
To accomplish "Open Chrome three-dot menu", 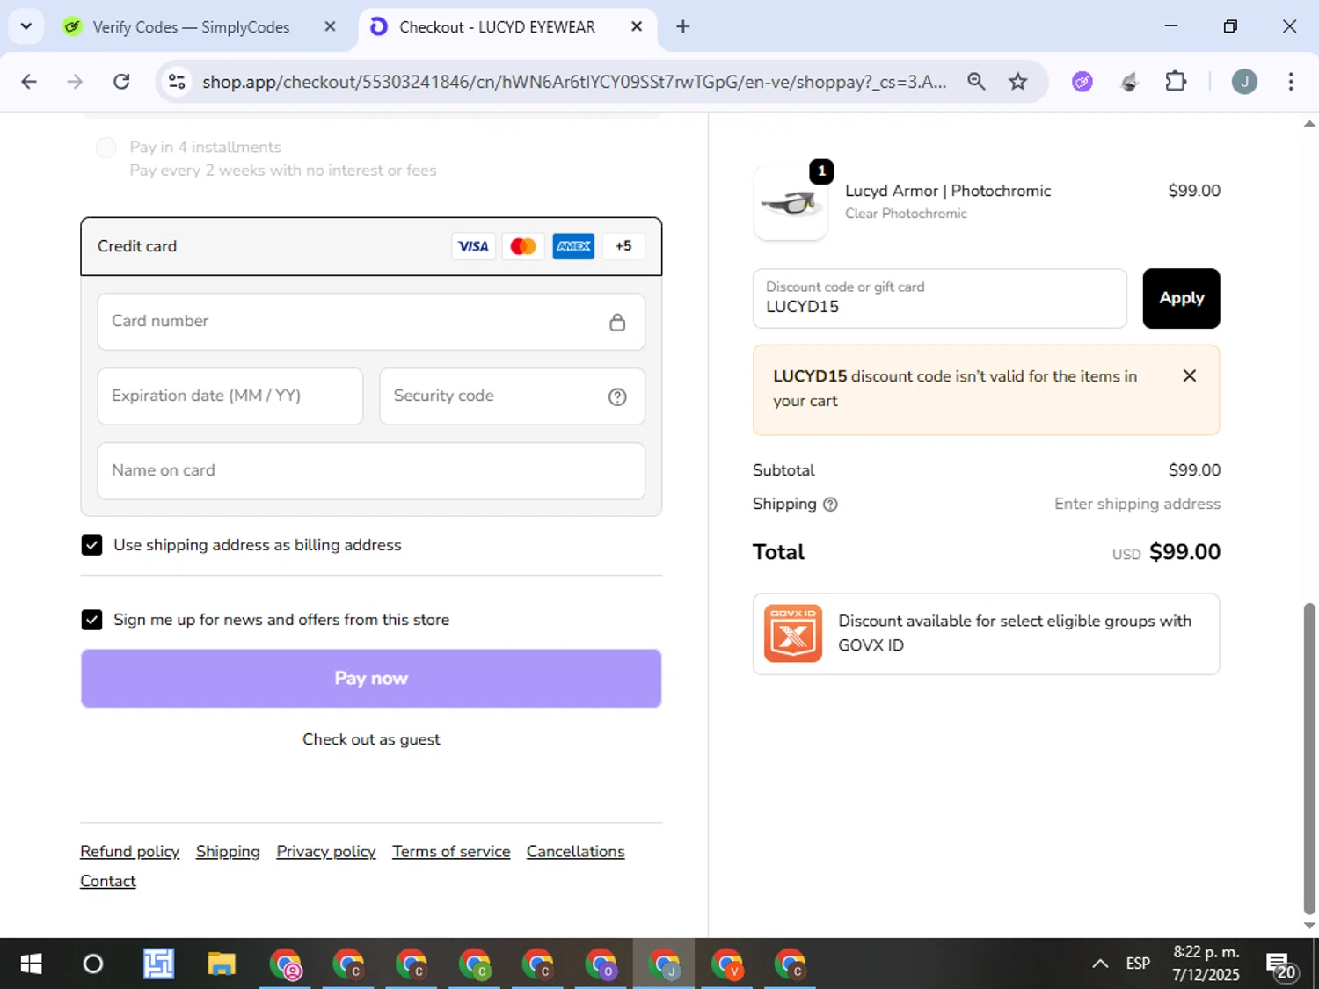I will tap(1291, 82).
